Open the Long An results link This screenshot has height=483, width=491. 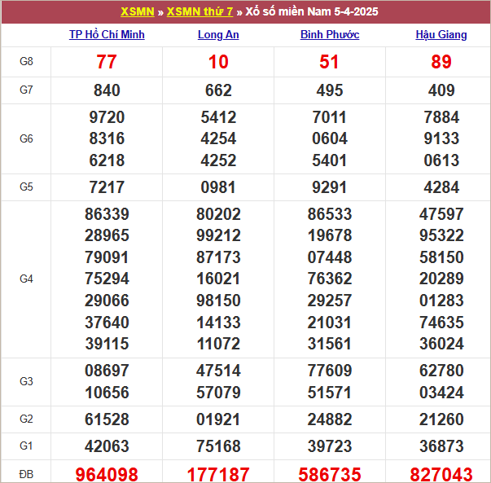[x=218, y=34]
